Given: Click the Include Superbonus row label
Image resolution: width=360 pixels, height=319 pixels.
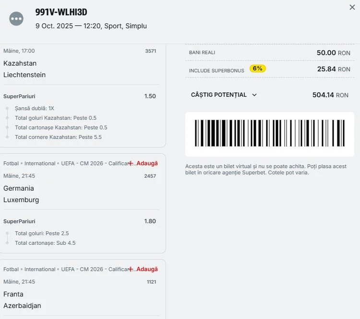Looking at the screenshot, I should (216, 70).
